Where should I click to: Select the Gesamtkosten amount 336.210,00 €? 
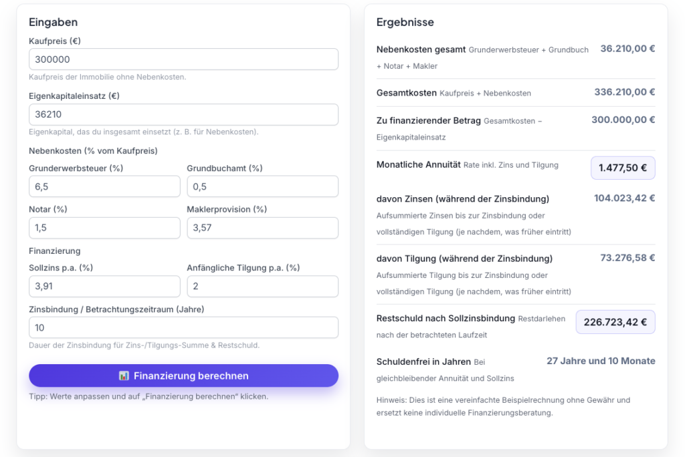coord(625,92)
